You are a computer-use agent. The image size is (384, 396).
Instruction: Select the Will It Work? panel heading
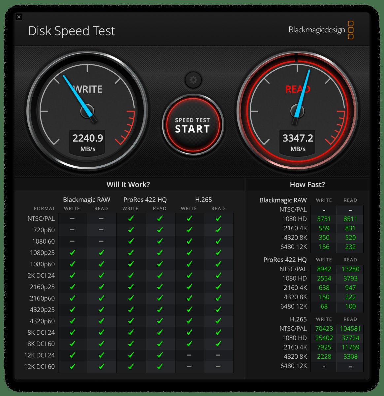point(128,184)
